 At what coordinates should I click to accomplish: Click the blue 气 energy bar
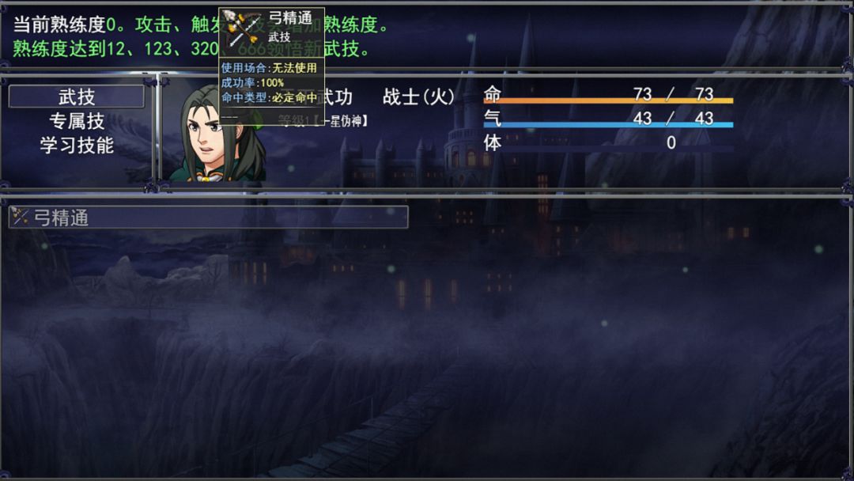(608, 125)
